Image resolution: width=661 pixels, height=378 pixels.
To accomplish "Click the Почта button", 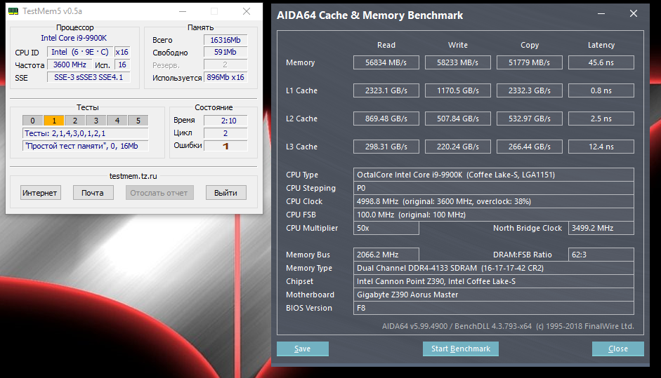I will pyautogui.click(x=93, y=193).
